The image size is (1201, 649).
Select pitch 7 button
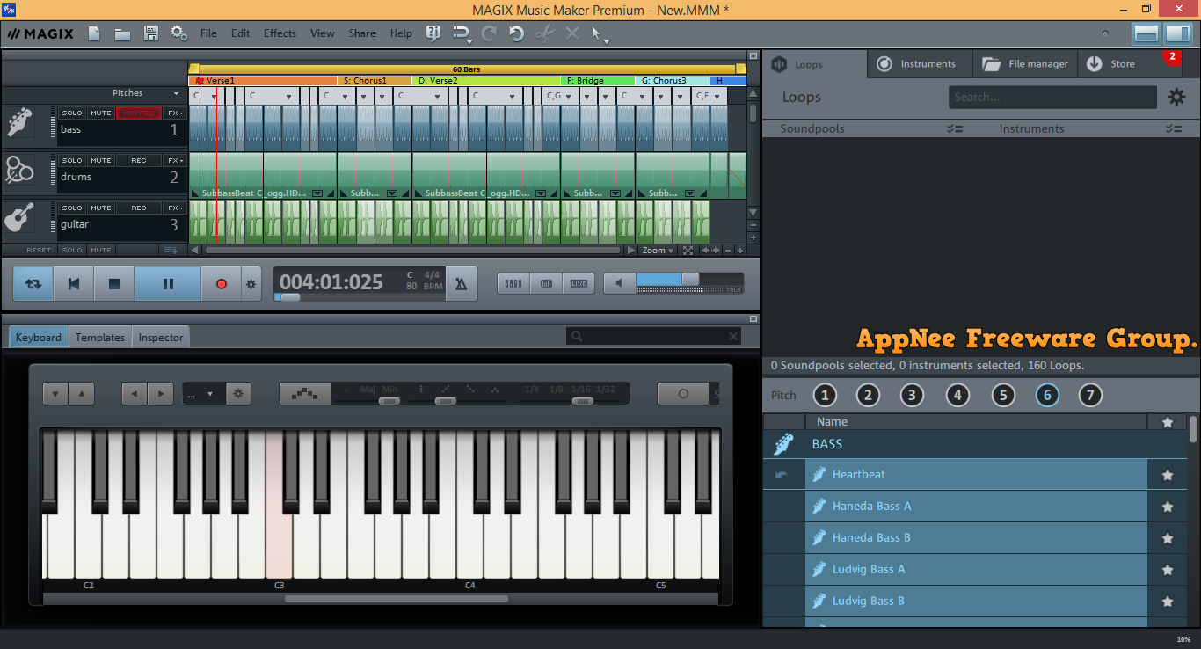click(x=1090, y=395)
